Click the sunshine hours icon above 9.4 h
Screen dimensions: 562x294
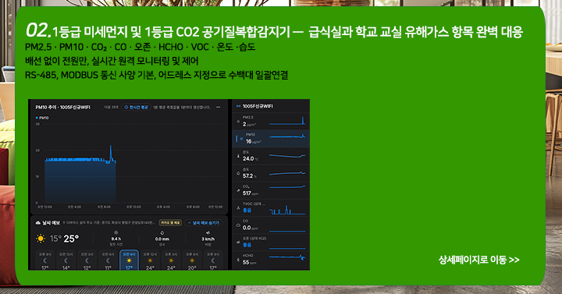pos(116,232)
